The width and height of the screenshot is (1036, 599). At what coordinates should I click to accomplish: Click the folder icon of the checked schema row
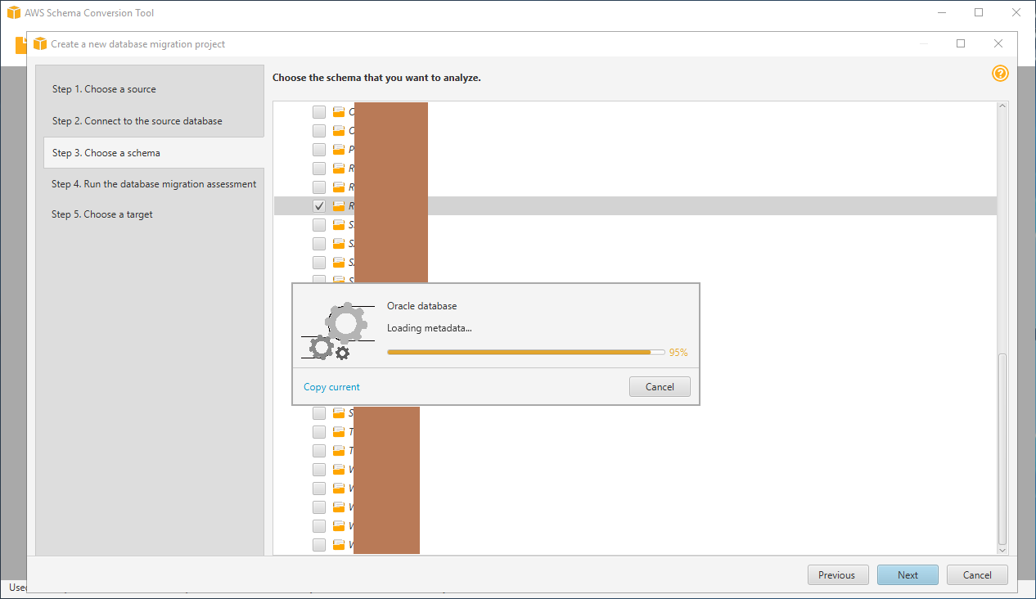[339, 206]
